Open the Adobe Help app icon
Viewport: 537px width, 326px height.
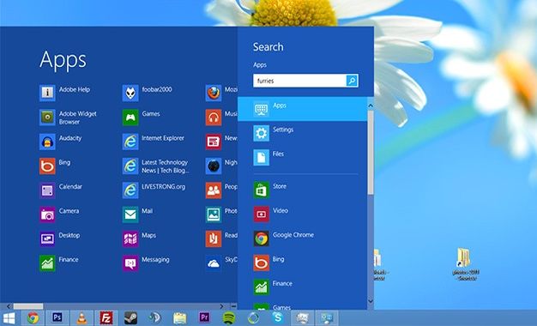pos(47,93)
